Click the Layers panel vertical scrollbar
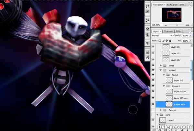The height and width of the screenshot is (131, 194). (191, 70)
